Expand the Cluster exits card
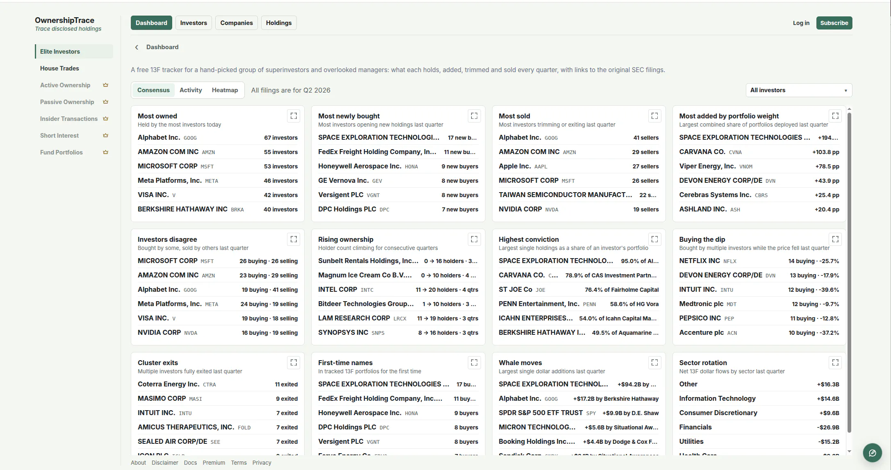Image resolution: width=891 pixels, height=470 pixels. (x=294, y=363)
